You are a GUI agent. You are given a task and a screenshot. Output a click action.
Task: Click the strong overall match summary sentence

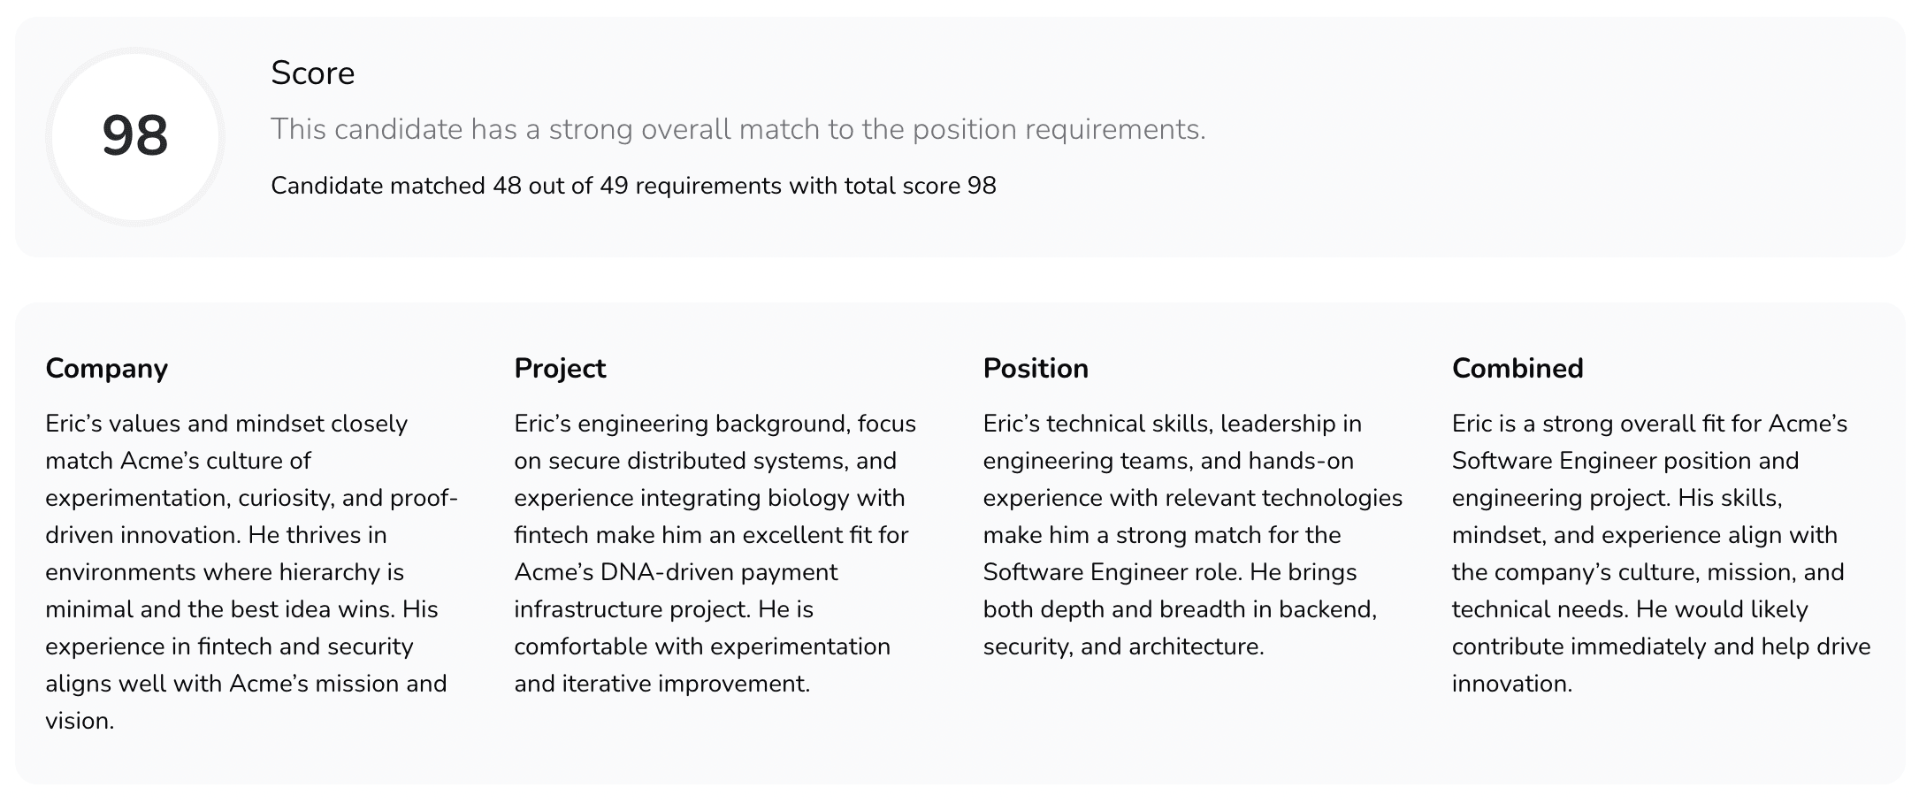pos(738,129)
